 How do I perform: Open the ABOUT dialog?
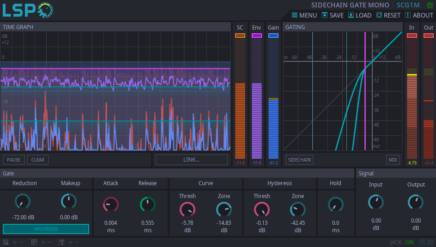point(419,15)
